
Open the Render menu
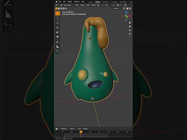click(70, 2)
